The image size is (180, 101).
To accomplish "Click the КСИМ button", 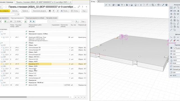I will coord(18,21).
